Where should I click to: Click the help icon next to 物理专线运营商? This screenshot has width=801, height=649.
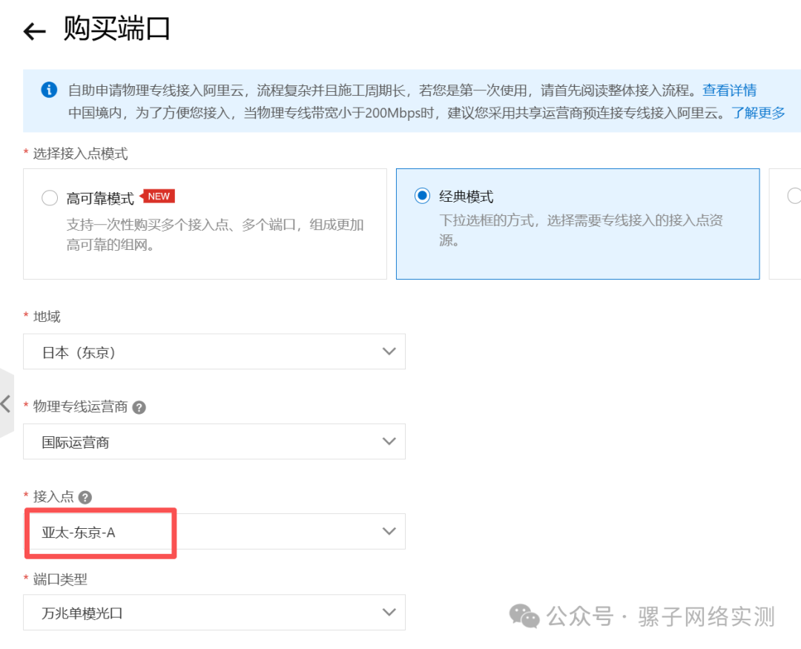tap(138, 406)
